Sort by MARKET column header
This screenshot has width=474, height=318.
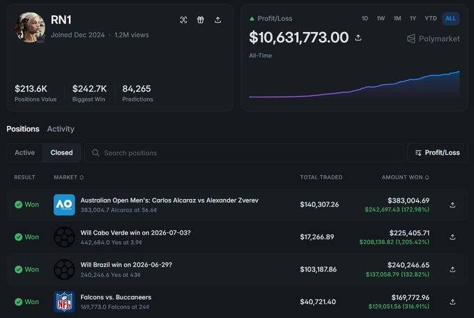coord(68,177)
